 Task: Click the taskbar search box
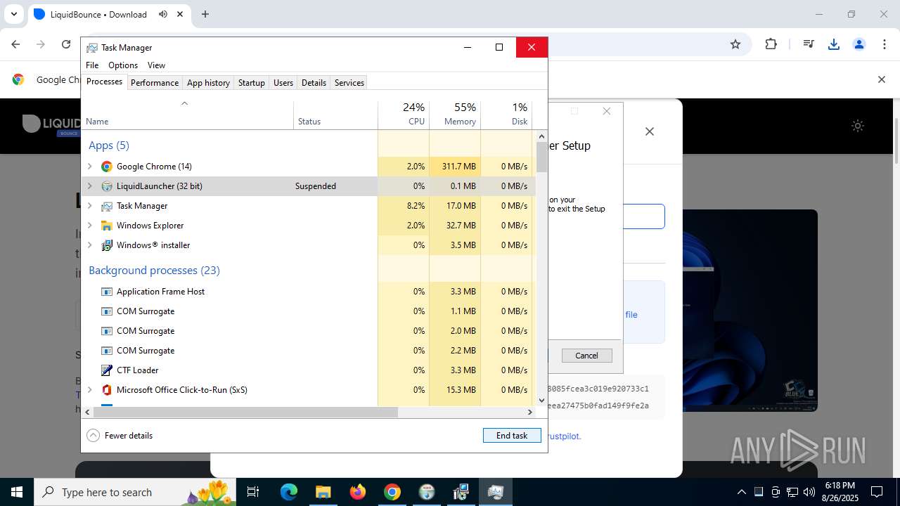[x=134, y=492]
